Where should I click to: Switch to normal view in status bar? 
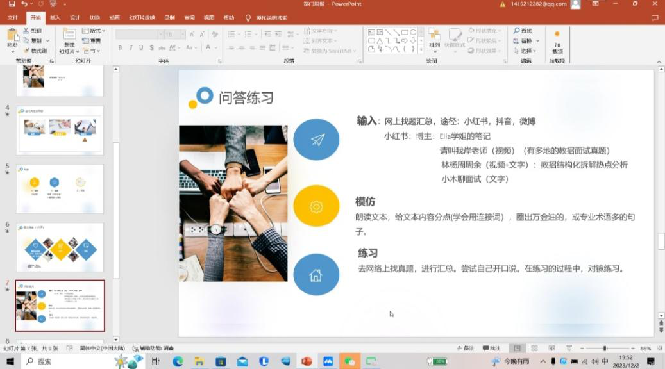[x=518, y=348]
